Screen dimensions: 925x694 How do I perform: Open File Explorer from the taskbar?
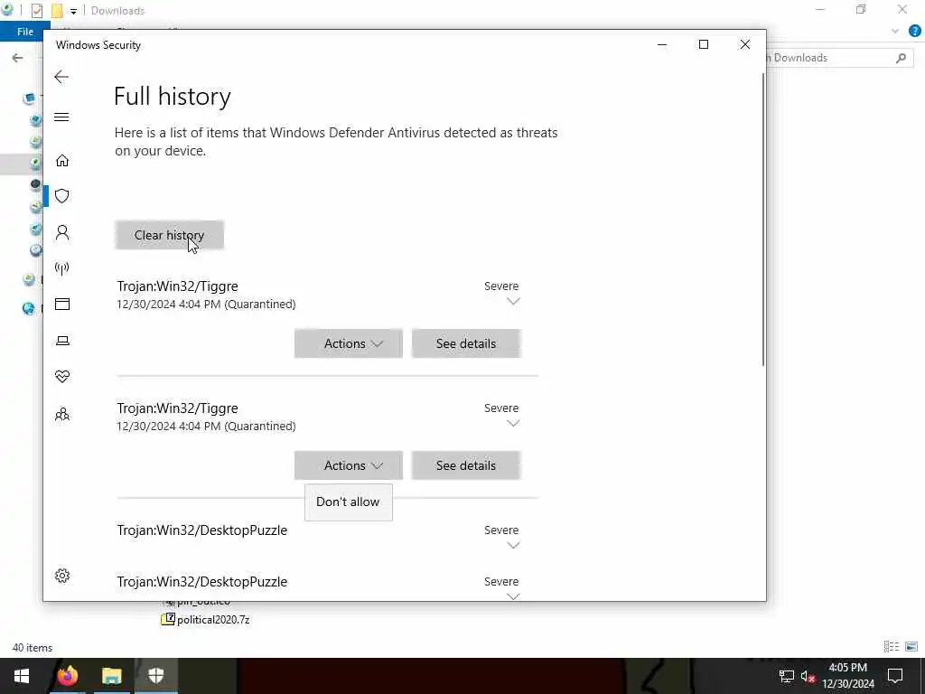click(x=111, y=676)
